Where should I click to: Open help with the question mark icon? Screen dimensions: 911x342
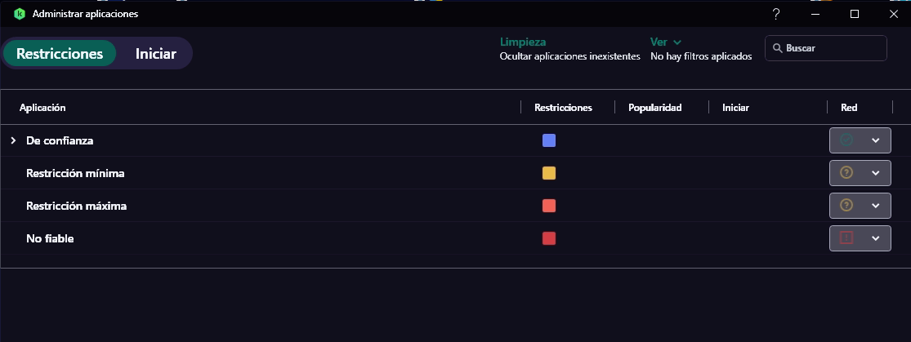pos(775,14)
